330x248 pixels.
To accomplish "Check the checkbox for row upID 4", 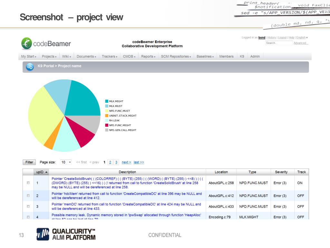I will [28, 217].
